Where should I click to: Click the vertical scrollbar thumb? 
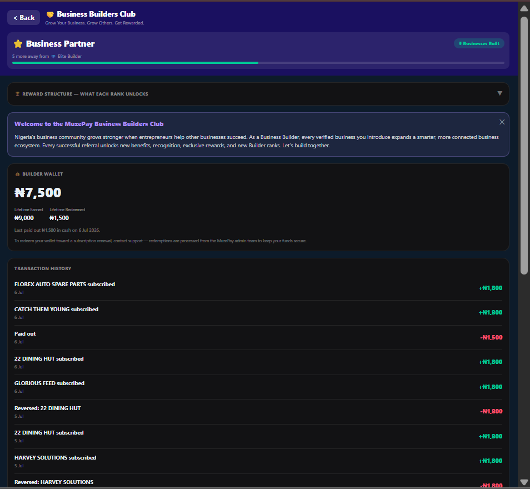tap(524, 146)
